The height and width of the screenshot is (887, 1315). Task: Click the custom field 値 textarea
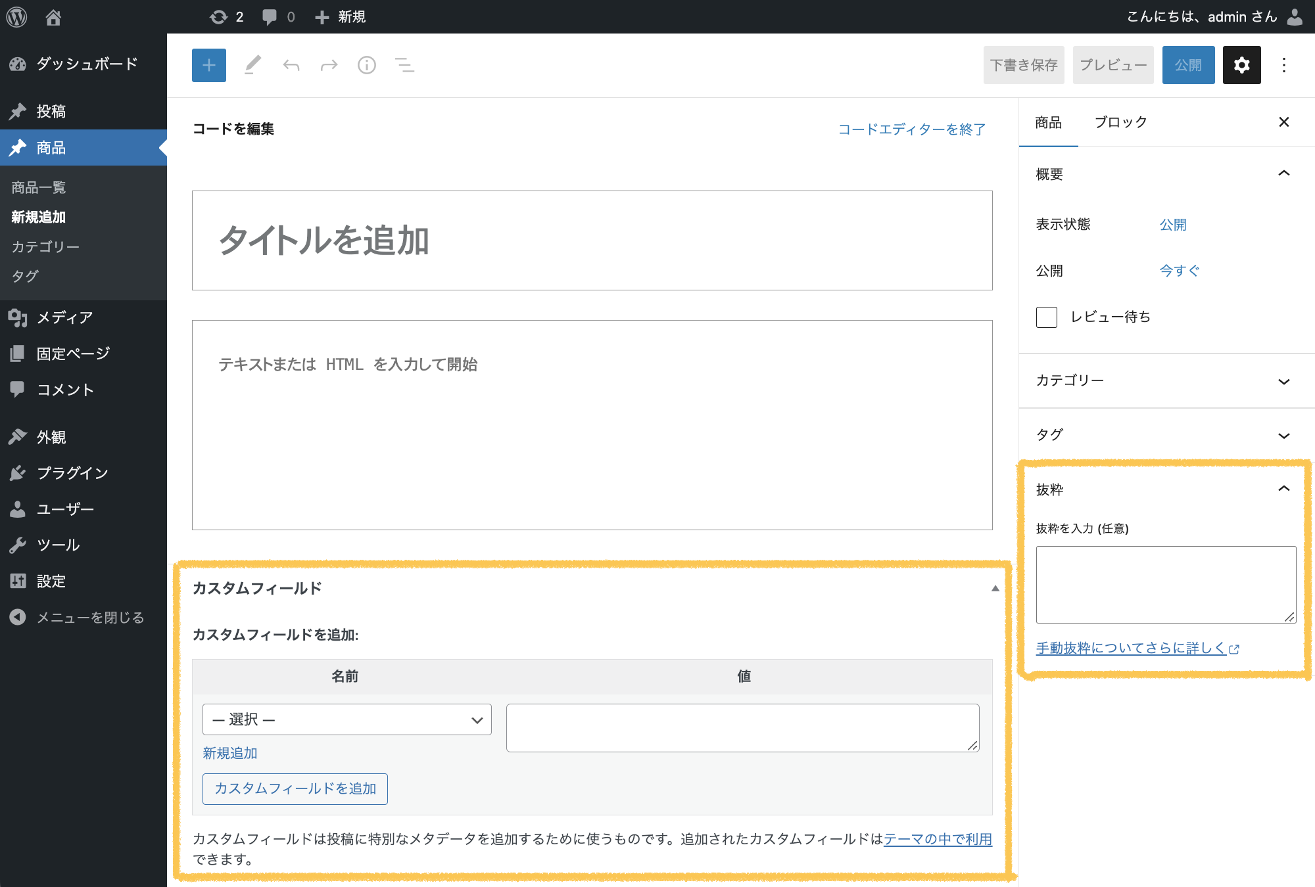click(x=743, y=728)
